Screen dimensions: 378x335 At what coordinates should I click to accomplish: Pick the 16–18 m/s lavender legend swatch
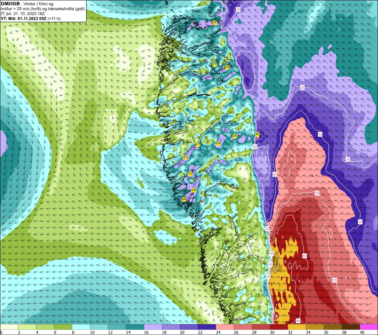point(153,327)
